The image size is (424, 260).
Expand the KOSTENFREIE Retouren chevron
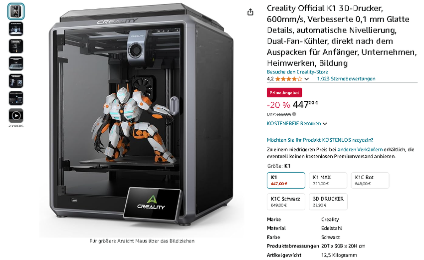click(325, 124)
